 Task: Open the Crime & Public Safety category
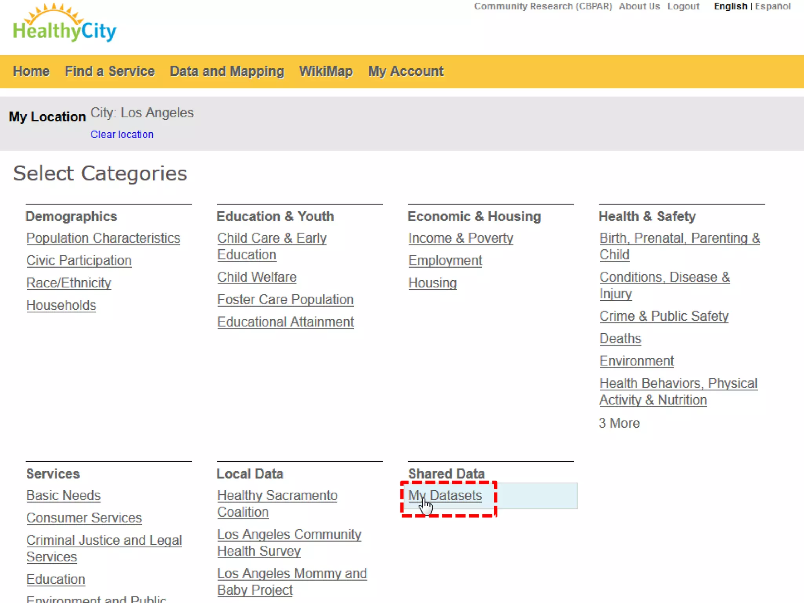pos(664,316)
